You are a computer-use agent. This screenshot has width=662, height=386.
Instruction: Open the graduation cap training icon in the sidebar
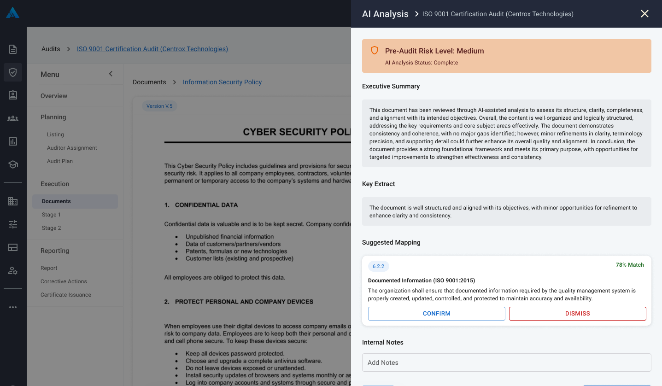(13, 164)
